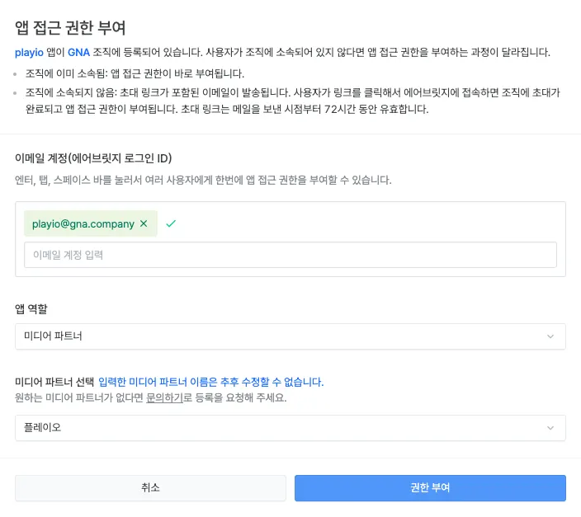
Task: Click the chevron arrow in 앱 역할 field
Action: (550, 336)
